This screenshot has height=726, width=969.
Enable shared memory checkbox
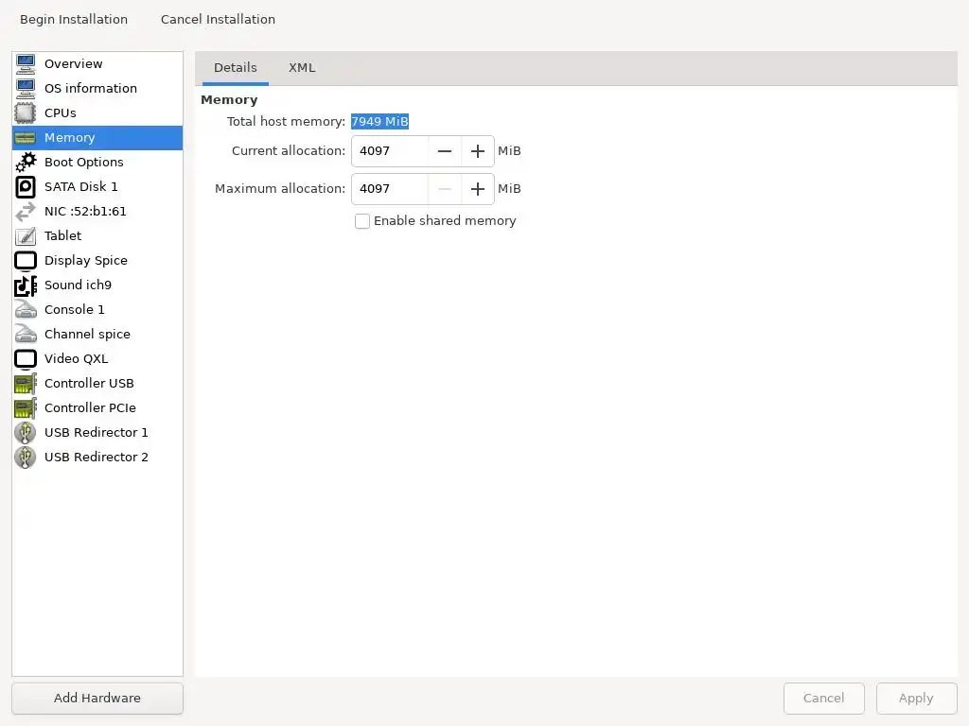(x=362, y=221)
